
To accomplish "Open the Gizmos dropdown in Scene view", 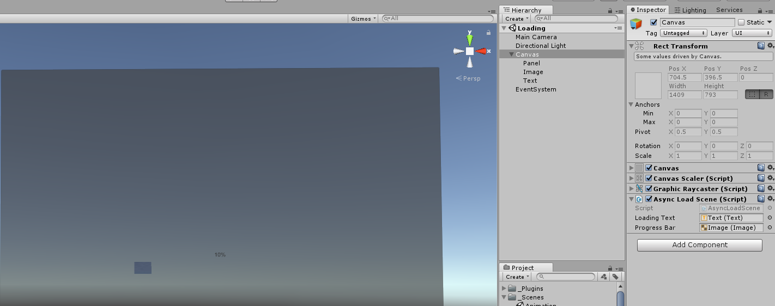I will click(364, 19).
